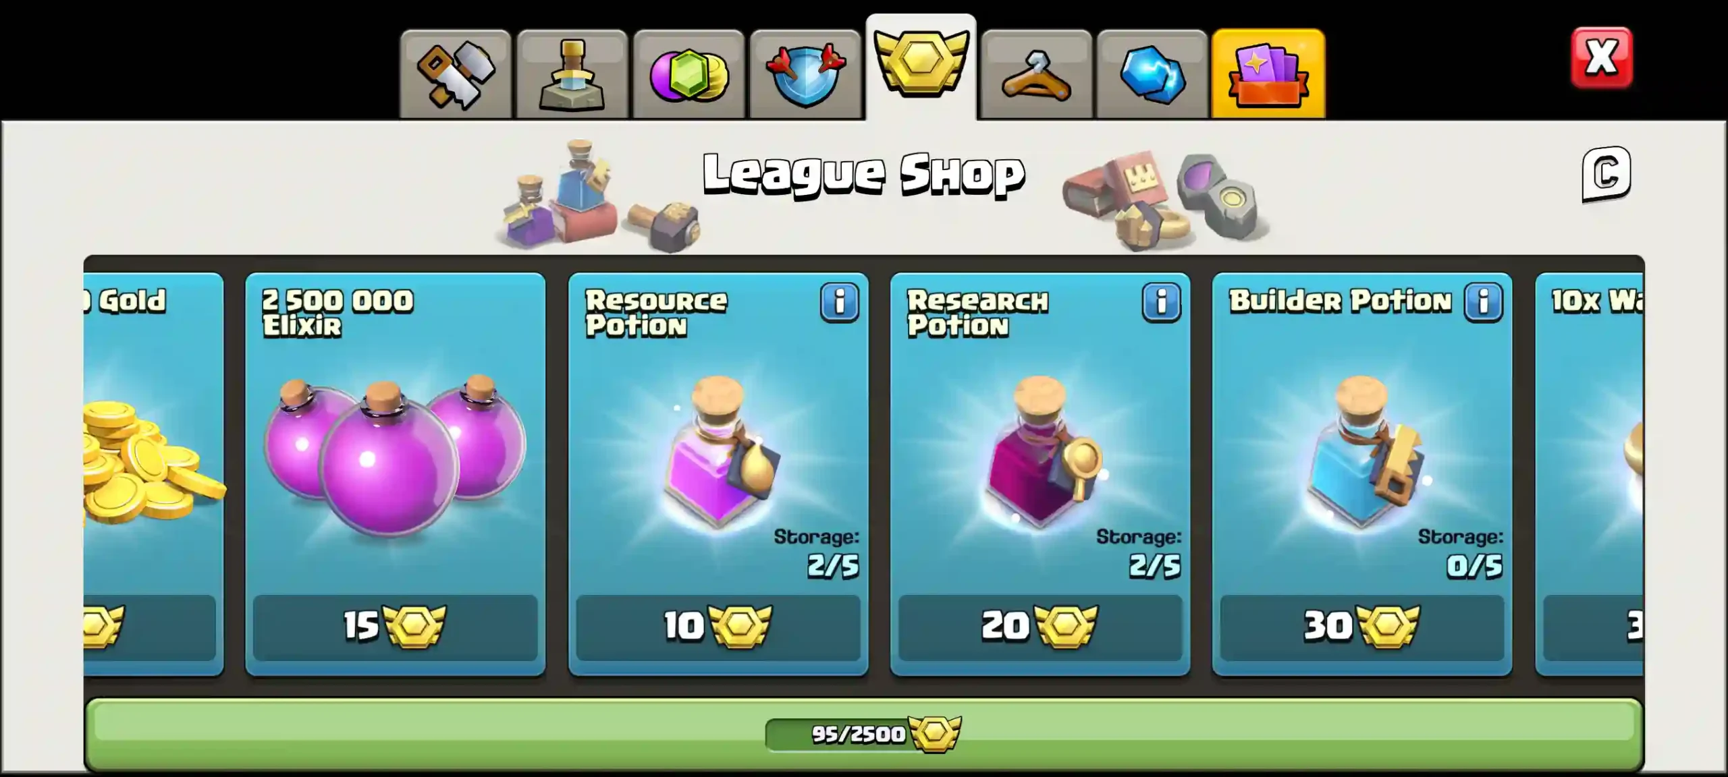Screen dimensions: 1728x777
Task: Select the partially visible 10x Wall card
Action: pos(1590,474)
